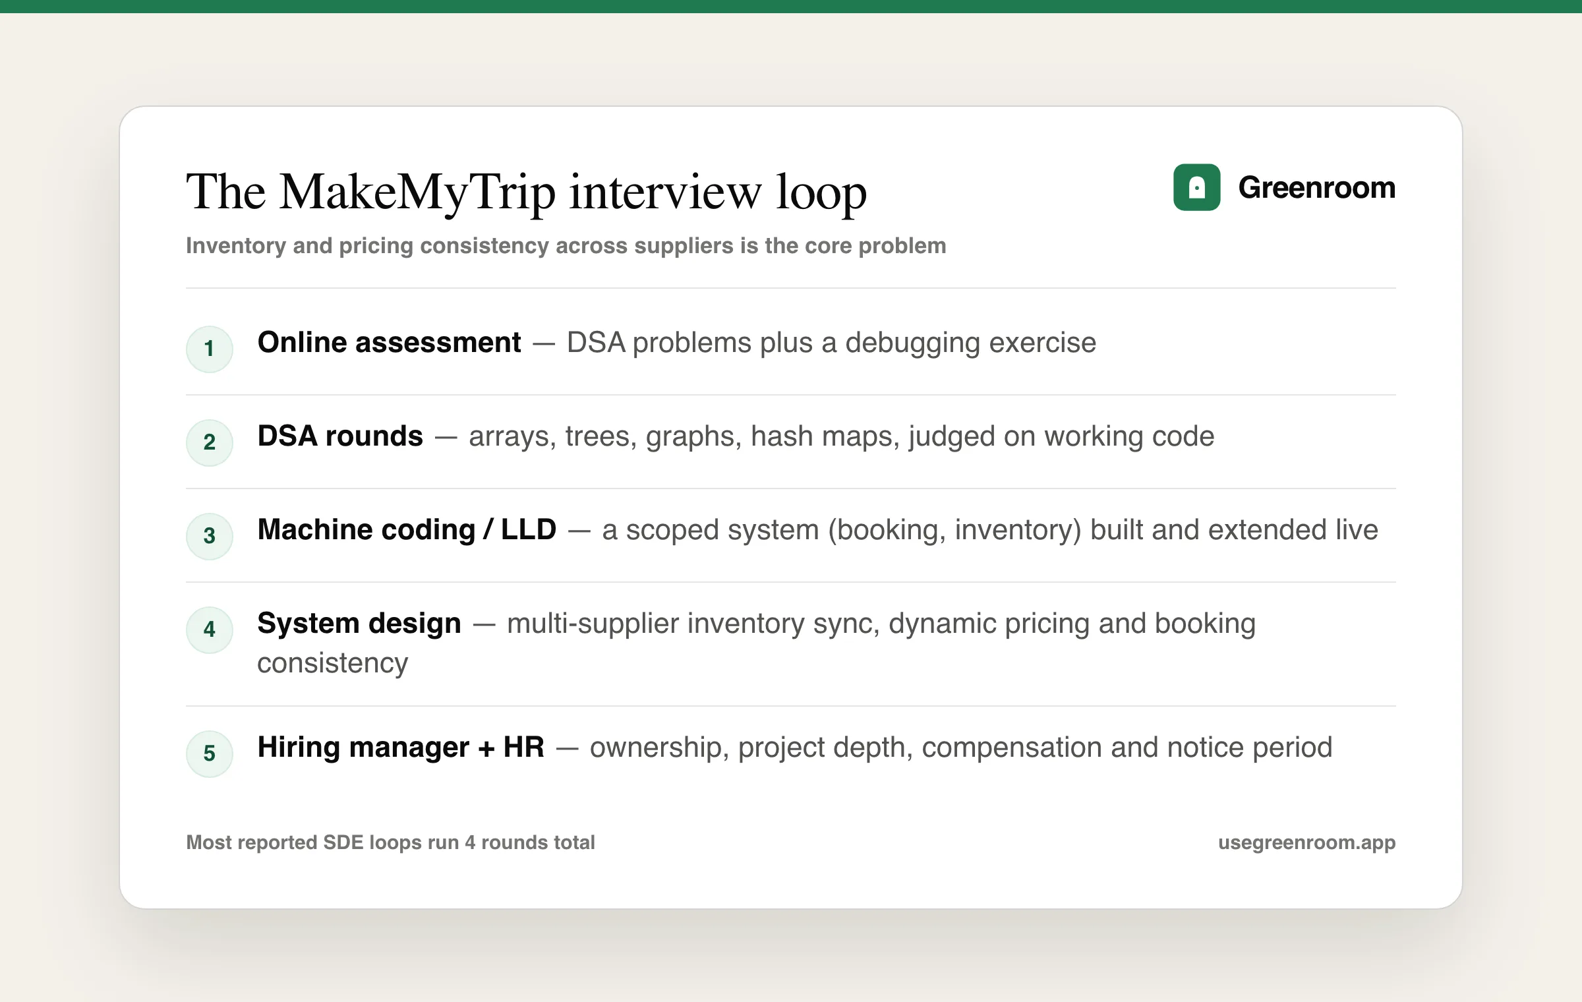
Task: Select the 'Machine coding / LLD' heading
Action: click(x=407, y=529)
